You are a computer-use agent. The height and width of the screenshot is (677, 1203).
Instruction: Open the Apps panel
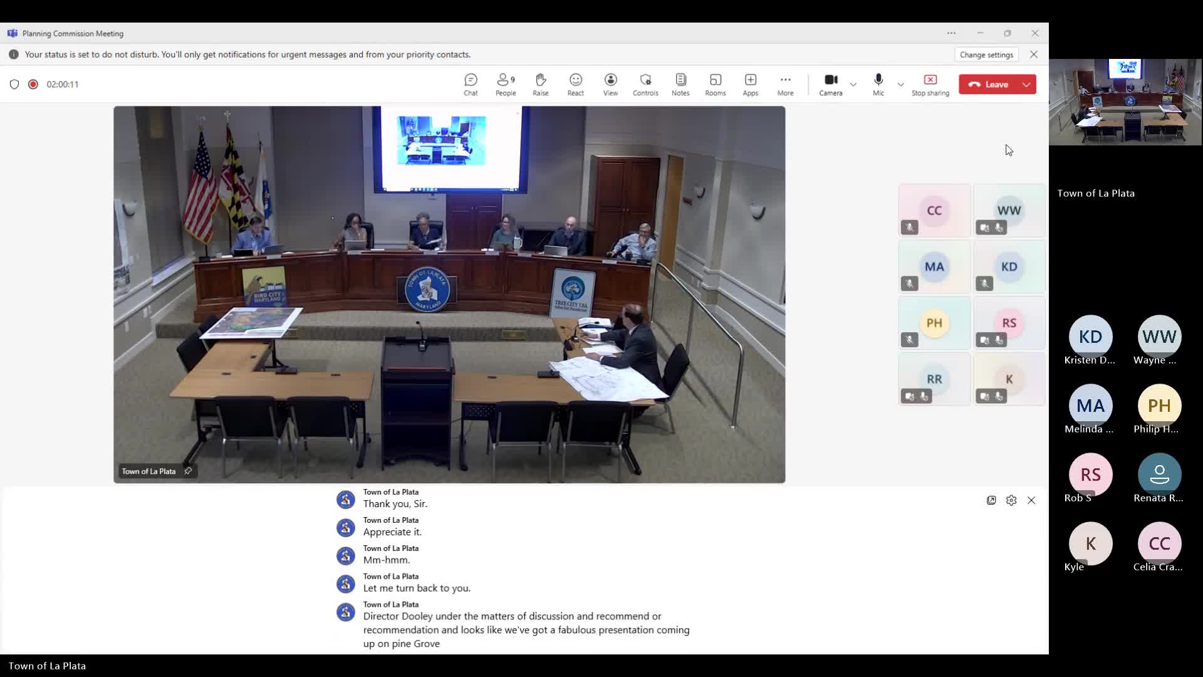(750, 84)
